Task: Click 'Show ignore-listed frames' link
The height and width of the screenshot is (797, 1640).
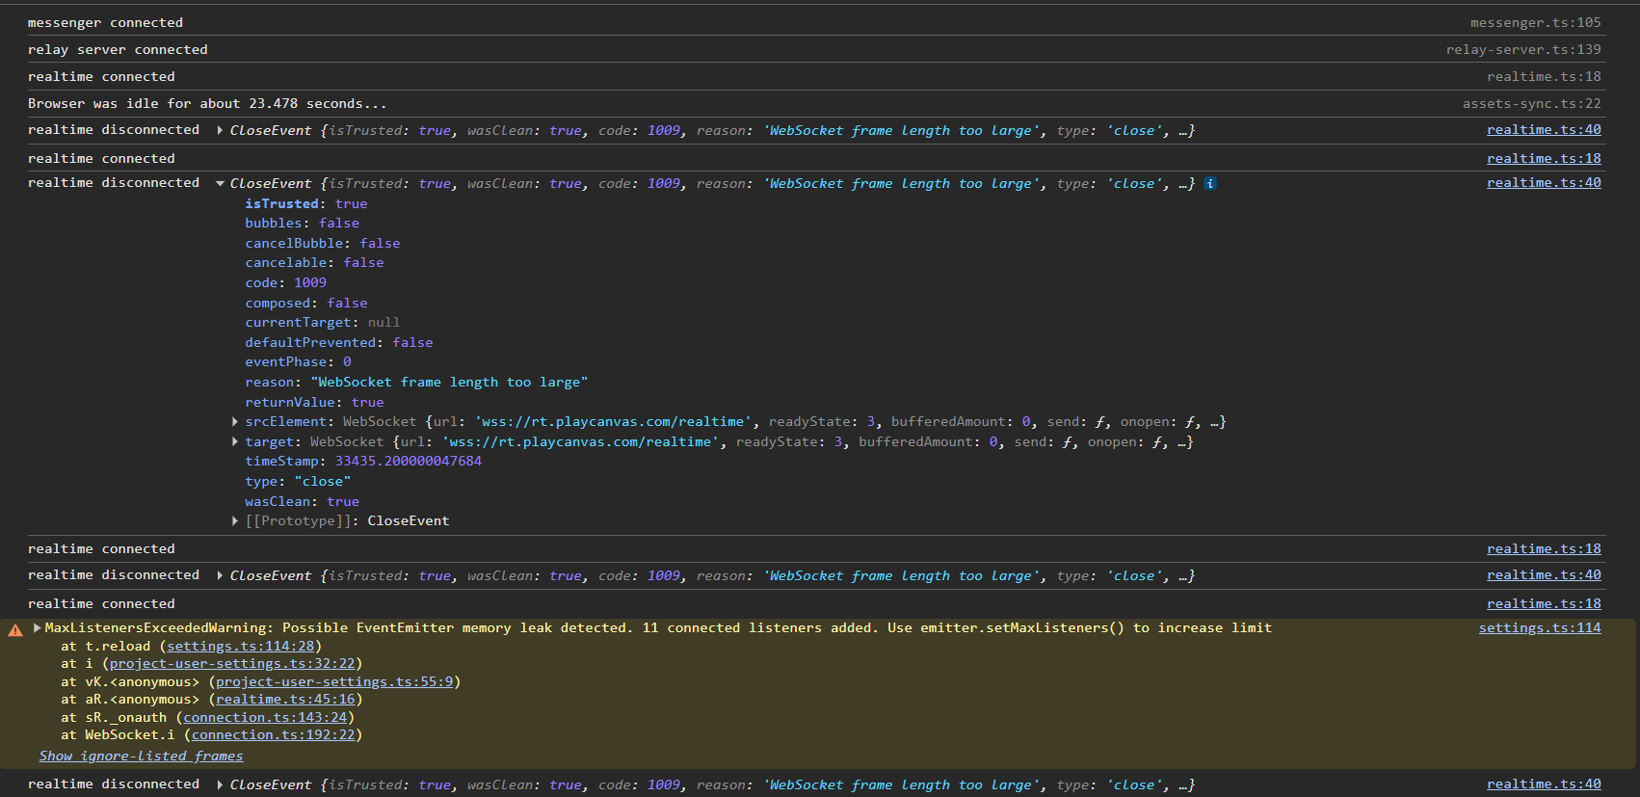Action: coord(141,756)
